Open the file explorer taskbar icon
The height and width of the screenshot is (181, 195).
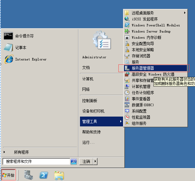pyautogui.click(x=59, y=175)
